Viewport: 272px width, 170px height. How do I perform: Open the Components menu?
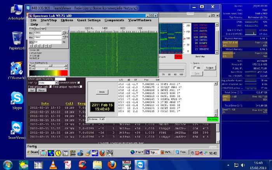(x=114, y=20)
